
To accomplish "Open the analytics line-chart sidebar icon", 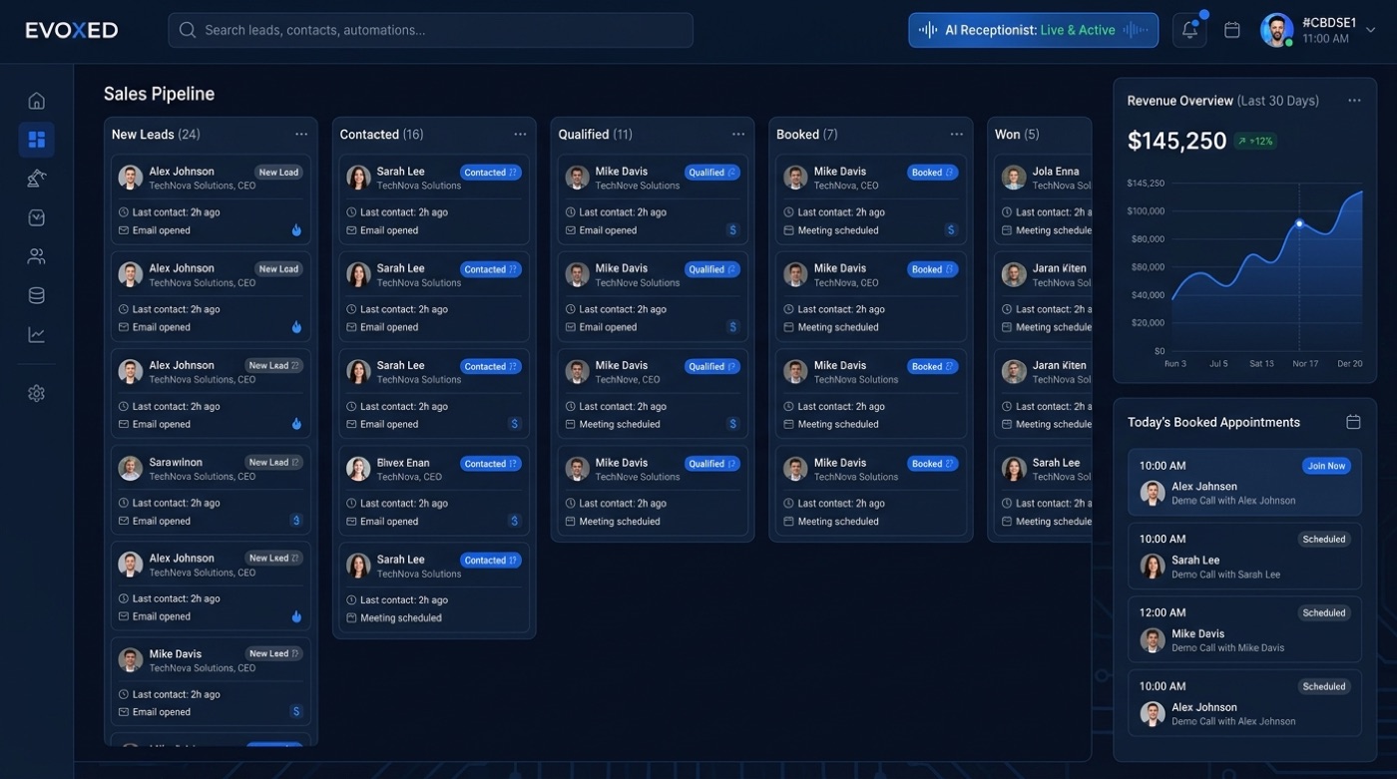I will tap(36, 334).
